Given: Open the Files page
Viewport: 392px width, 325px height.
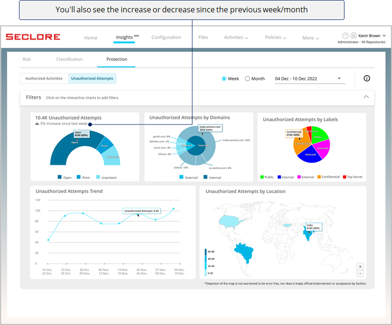Looking at the screenshot, I should click(203, 38).
